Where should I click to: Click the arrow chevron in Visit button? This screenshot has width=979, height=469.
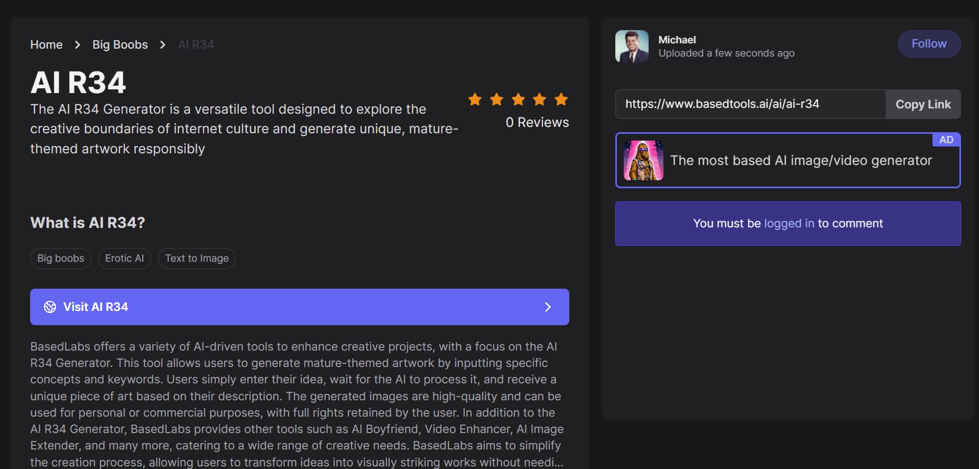[548, 307]
